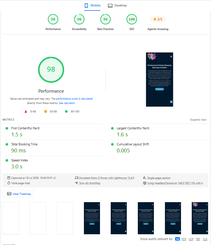
Task: Click the Chrome icon by Using HeadlessChromium
Action: pyautogui.click(x=145, y=183)
